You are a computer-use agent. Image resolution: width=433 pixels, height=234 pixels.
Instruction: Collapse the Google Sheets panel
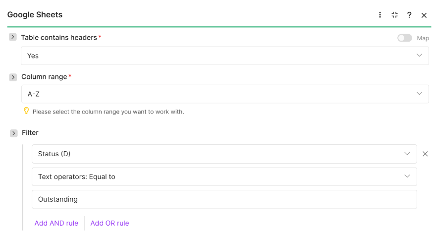point(395,15)
